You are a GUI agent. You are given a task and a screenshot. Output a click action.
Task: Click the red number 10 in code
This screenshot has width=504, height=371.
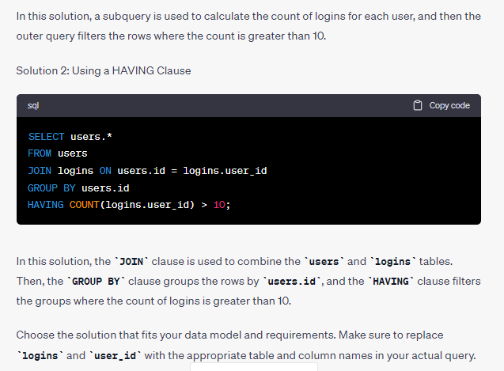[x=219, y=205]
